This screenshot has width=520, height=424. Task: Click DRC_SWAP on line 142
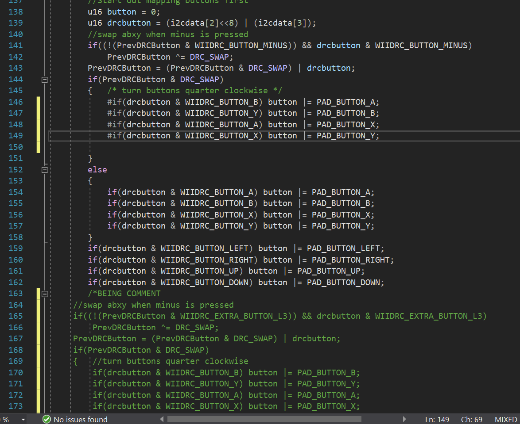209,57
